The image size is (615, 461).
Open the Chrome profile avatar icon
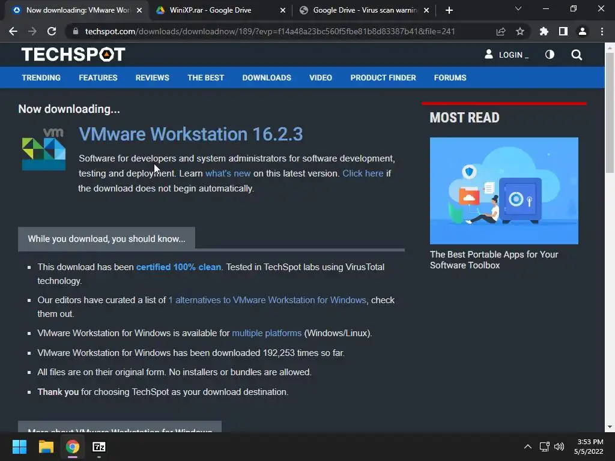583,31
